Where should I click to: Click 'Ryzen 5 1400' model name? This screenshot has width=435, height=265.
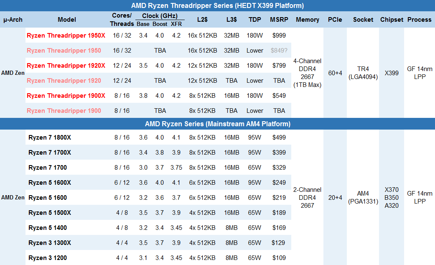point(48,228)
